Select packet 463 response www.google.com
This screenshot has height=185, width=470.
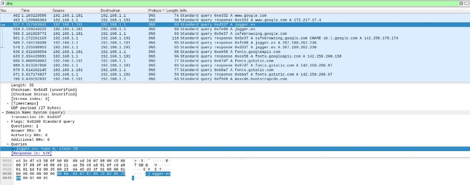(235, 20)
